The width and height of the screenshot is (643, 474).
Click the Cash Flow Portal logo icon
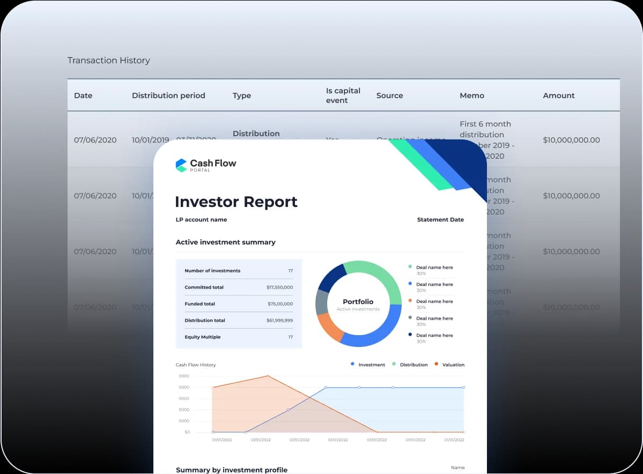[x=181, y=165]
